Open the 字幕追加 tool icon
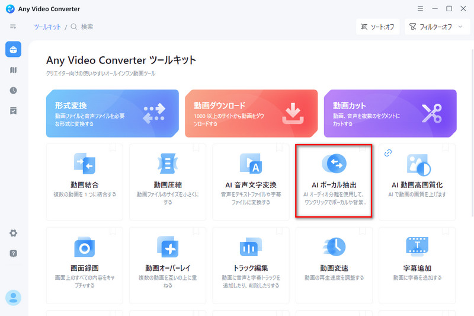 point(417,247)
